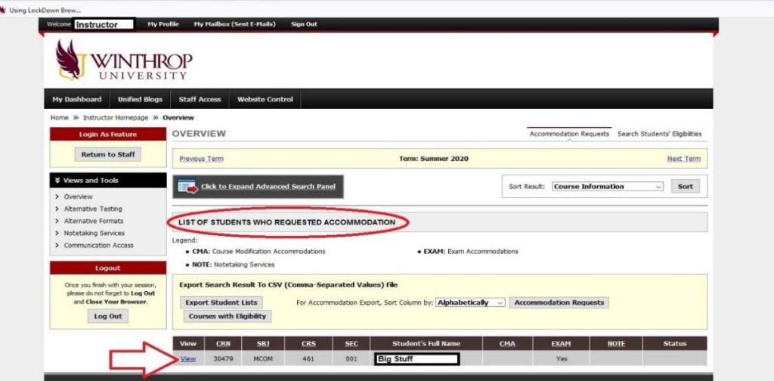The height and width of the screenshot is (381, 774).
Task: Open Staff Access menu
Action: pyautogui.click(x=200, y=99)
